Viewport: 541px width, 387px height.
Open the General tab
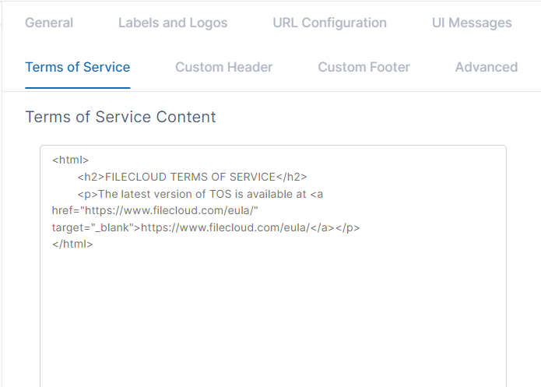49,23
